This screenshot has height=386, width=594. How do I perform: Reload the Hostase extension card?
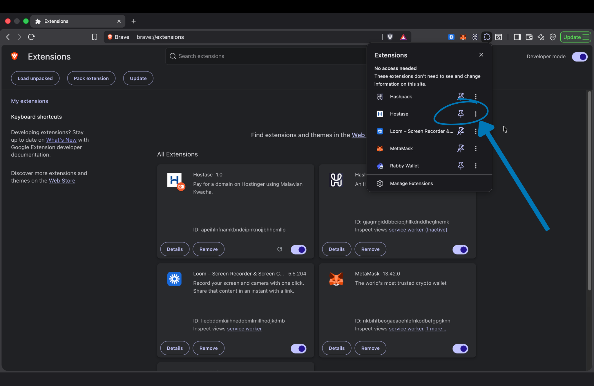280,249
